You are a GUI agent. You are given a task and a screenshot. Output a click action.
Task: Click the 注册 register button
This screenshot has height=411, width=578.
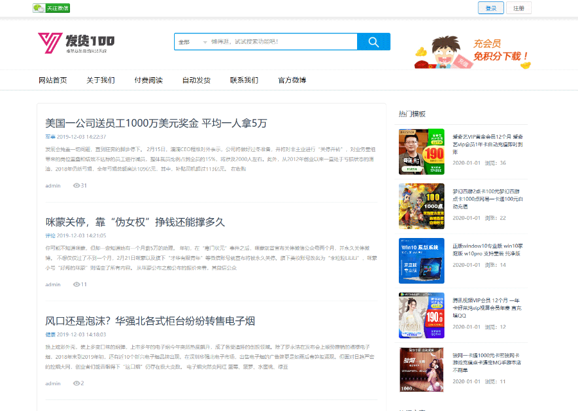[519, 8]
